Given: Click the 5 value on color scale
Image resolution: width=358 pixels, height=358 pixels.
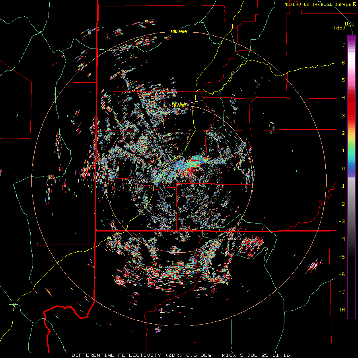Looking at the screenshot, I should (x=343, y=80).
